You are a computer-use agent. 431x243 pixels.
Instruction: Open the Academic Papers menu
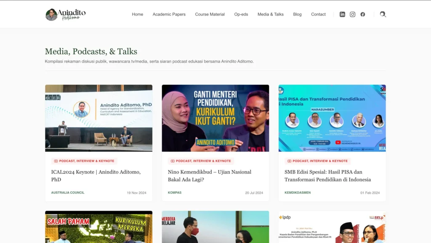169,14
